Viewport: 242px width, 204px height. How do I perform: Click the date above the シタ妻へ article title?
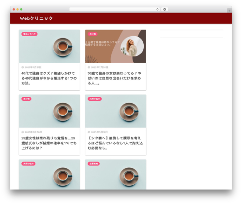coord(99,132)
